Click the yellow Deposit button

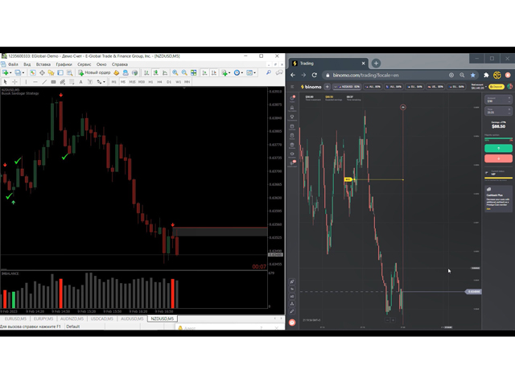tap(496, 87)
